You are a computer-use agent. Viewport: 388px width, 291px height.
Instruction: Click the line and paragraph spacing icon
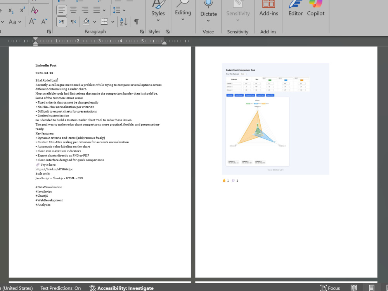pos(116,10)
